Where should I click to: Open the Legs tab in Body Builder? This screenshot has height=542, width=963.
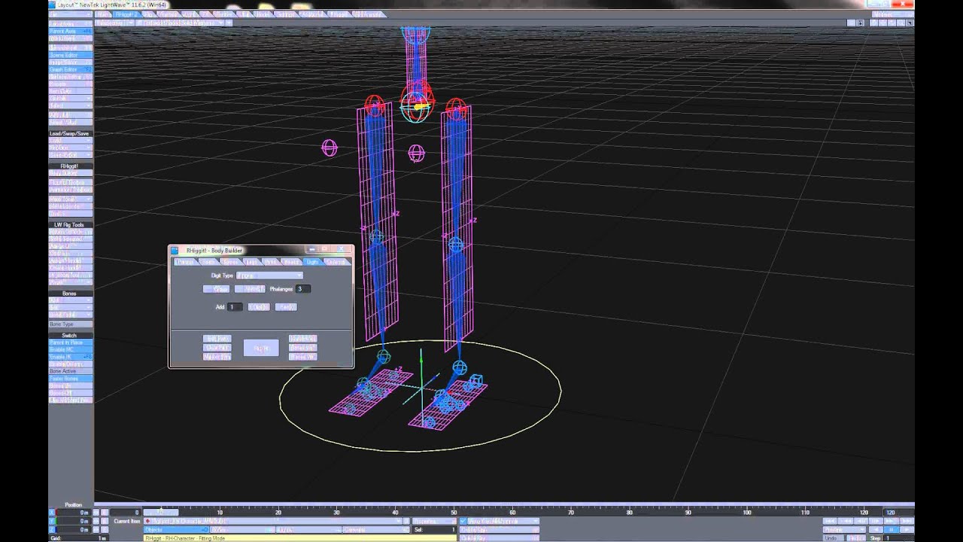coord(252,262)
